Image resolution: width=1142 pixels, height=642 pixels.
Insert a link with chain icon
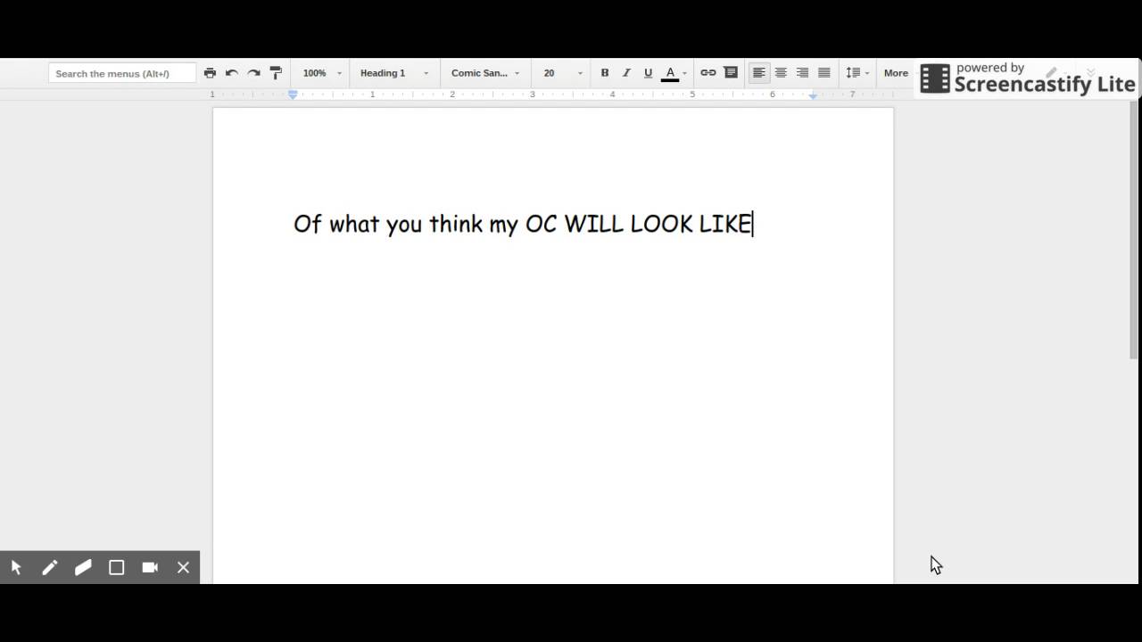[x=708, y=73]
